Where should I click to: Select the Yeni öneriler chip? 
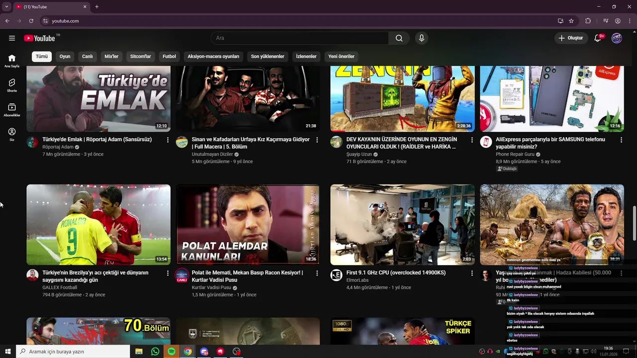pos(341,57)
